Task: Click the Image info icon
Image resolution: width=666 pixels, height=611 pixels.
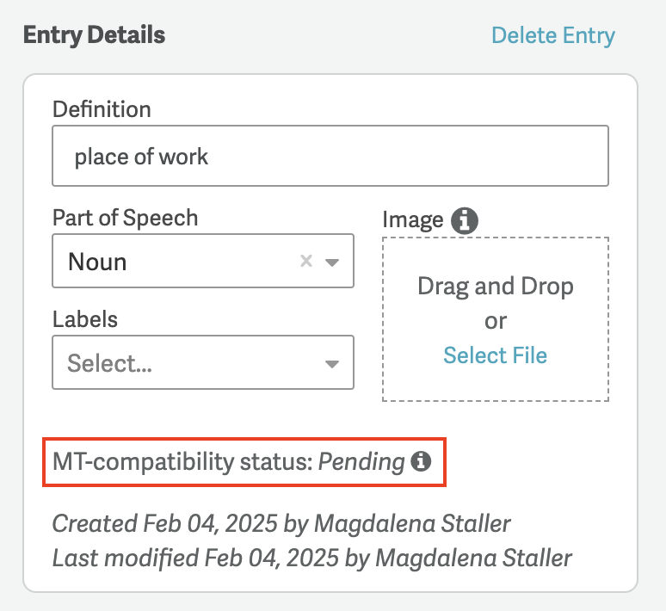Action: pyautogui.click(x=465, y=220)
